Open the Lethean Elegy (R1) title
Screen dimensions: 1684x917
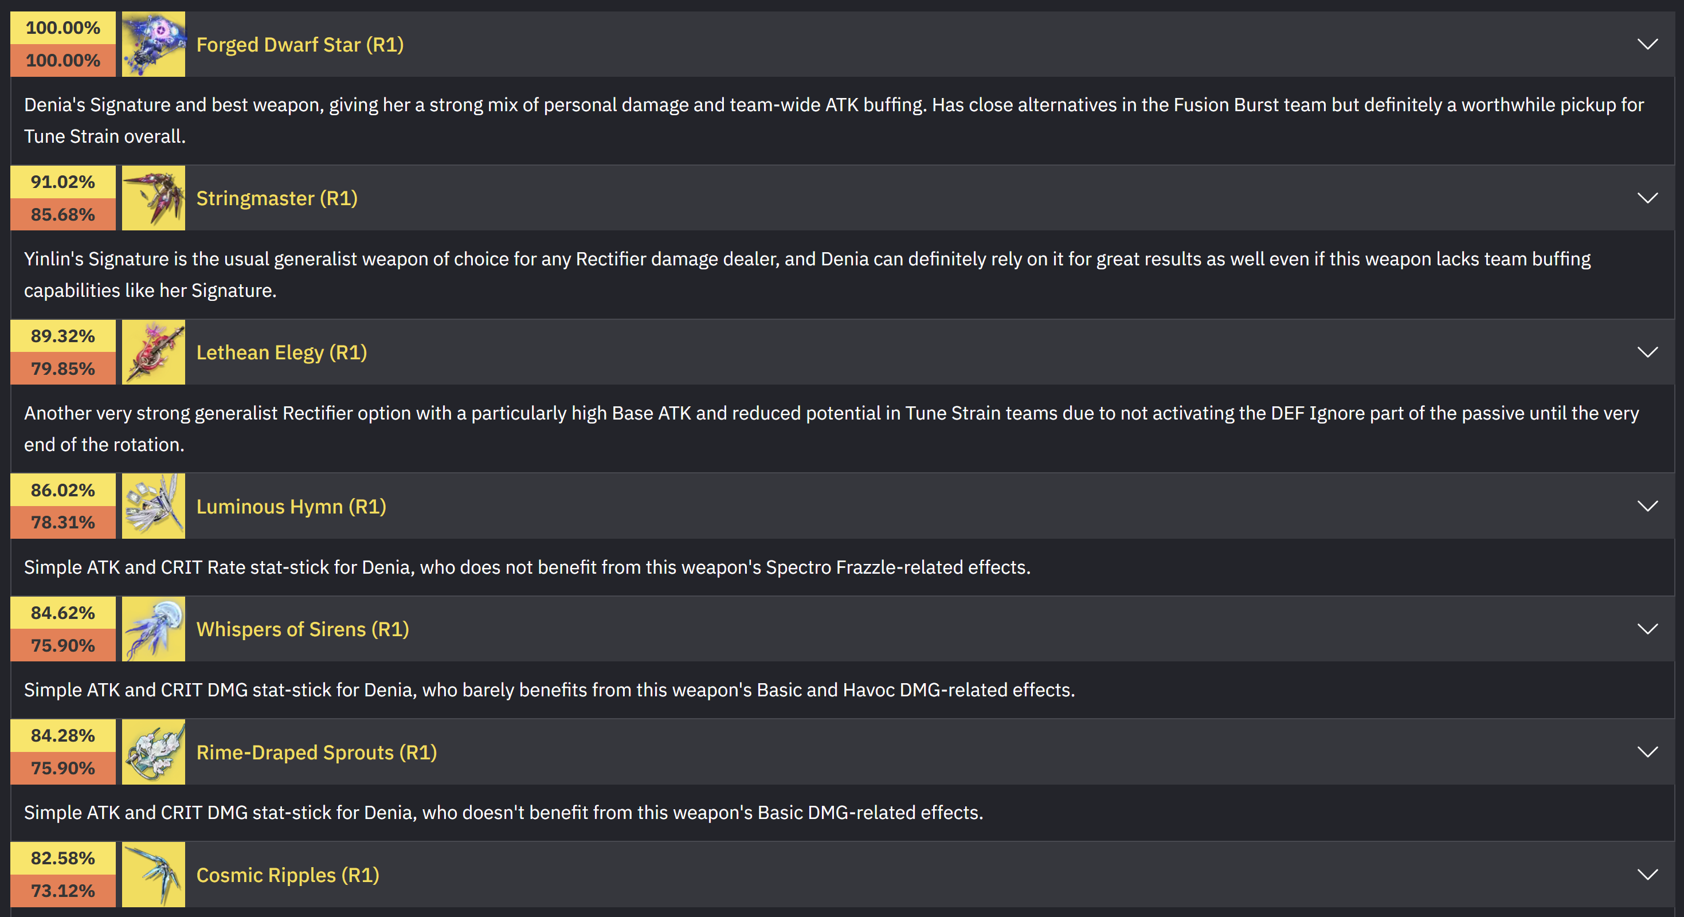point(282,352)
